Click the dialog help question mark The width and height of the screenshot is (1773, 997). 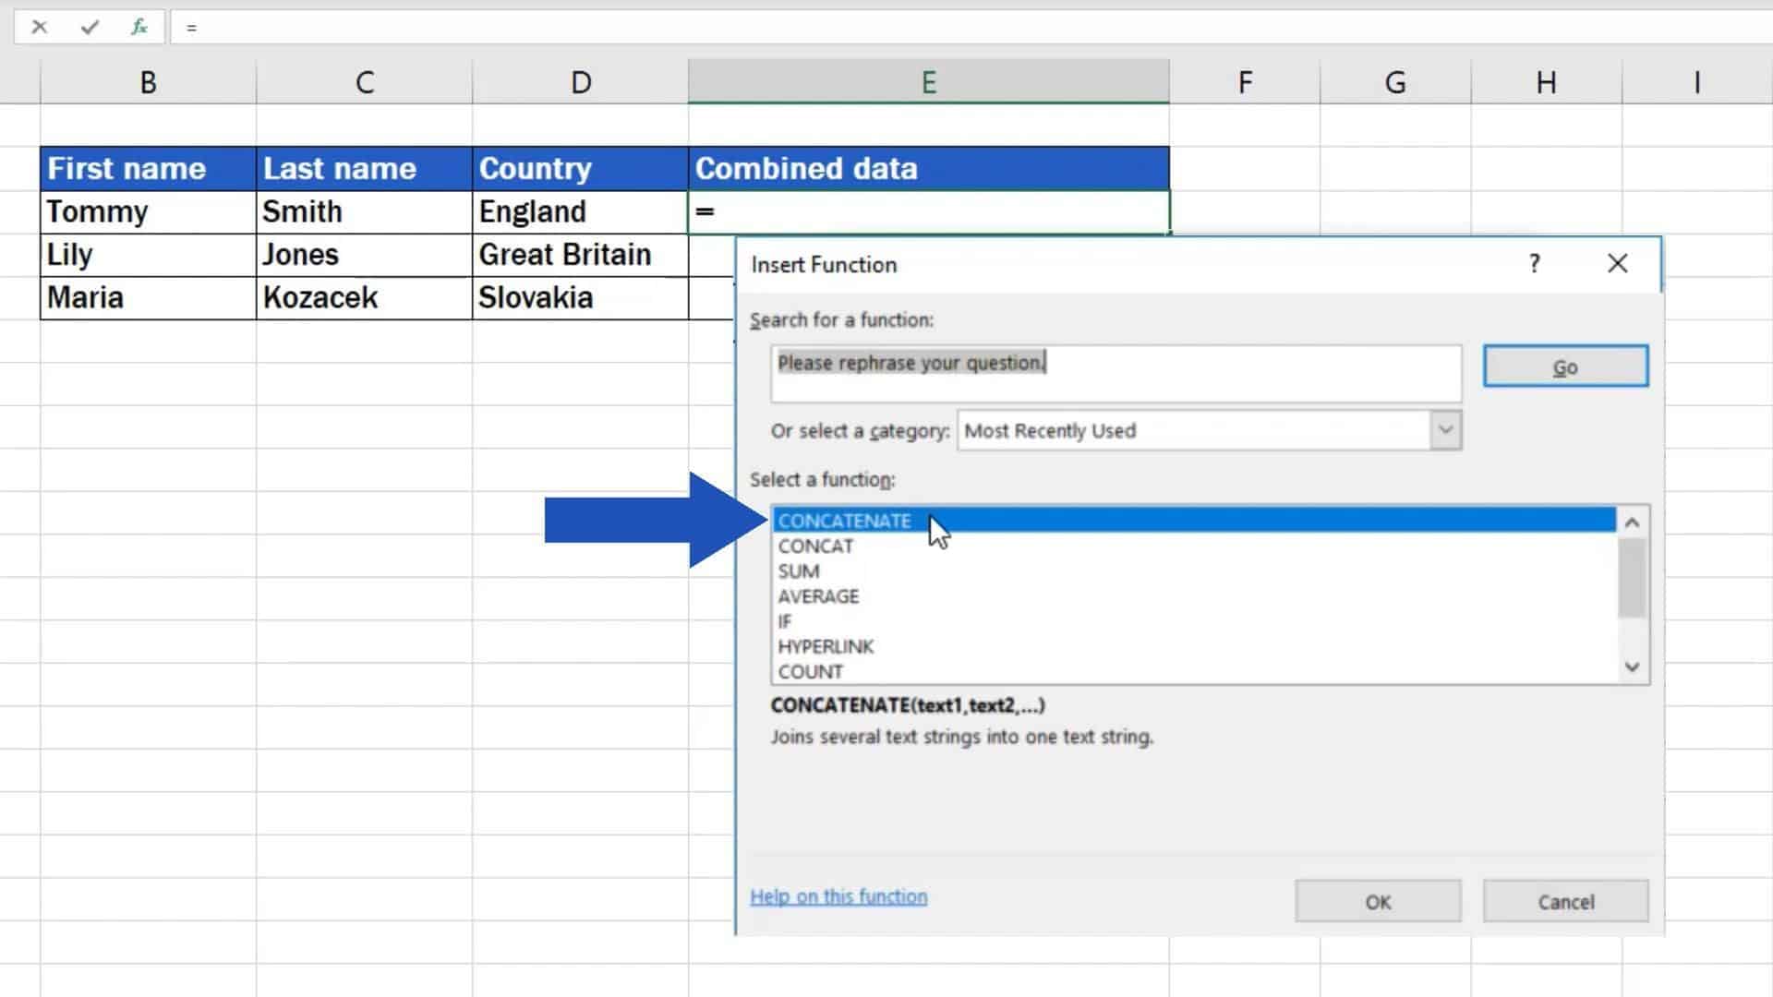pyautogui.click(x=1534, y=264)
